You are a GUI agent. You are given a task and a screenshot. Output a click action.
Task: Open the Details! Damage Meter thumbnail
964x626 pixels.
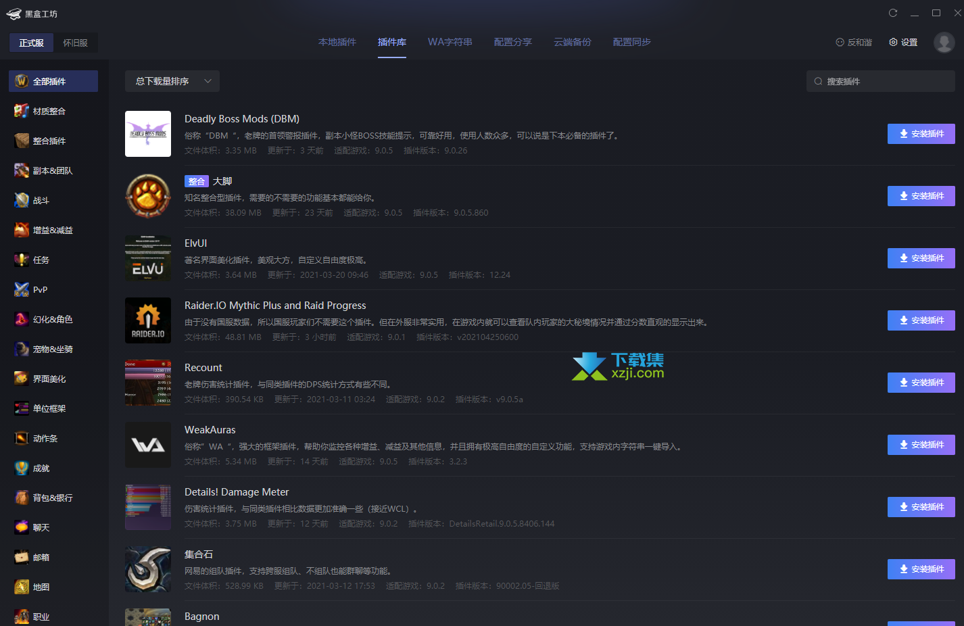click(x=148, y=507)
